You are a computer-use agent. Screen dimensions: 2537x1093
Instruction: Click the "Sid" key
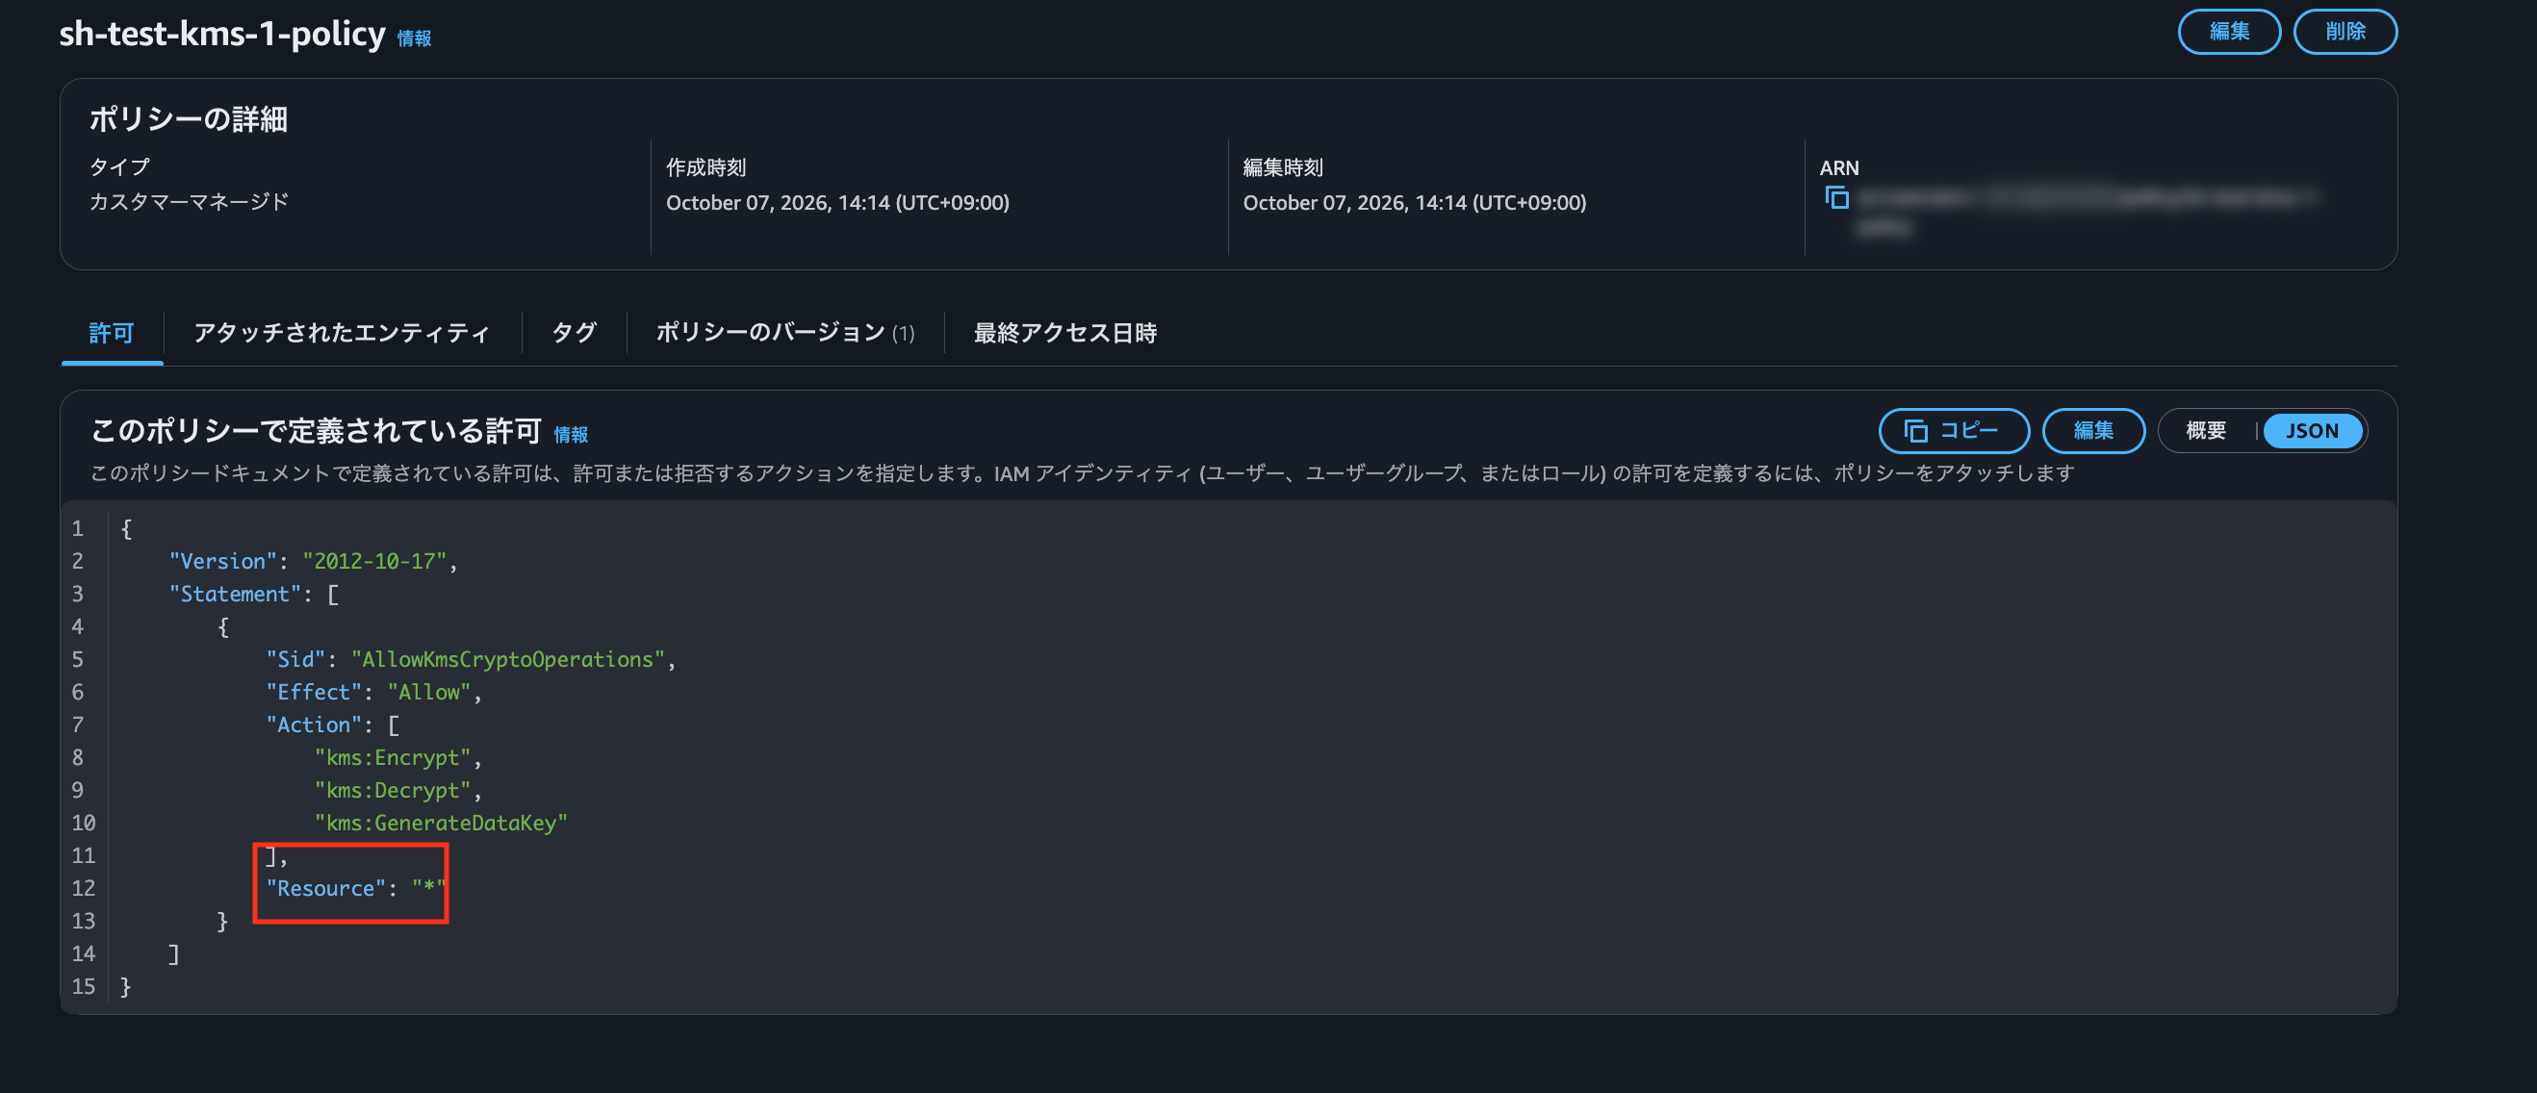[x=295, y=660]
